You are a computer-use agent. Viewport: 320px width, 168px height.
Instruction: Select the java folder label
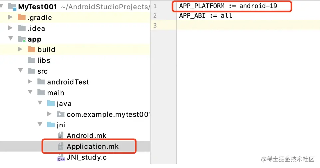coord(64,104)
